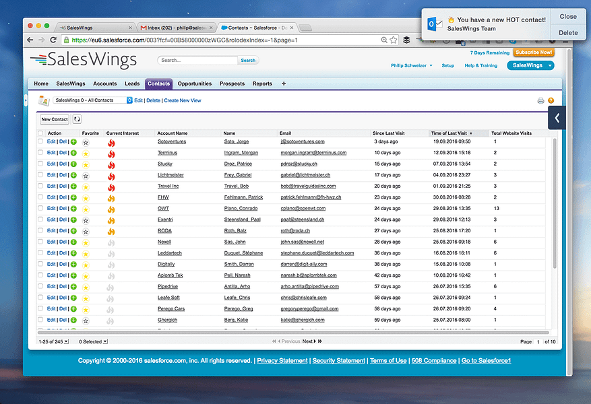Click into the SalesWings search field
This screenshot has height=404, width=591.
coord(197,60)
